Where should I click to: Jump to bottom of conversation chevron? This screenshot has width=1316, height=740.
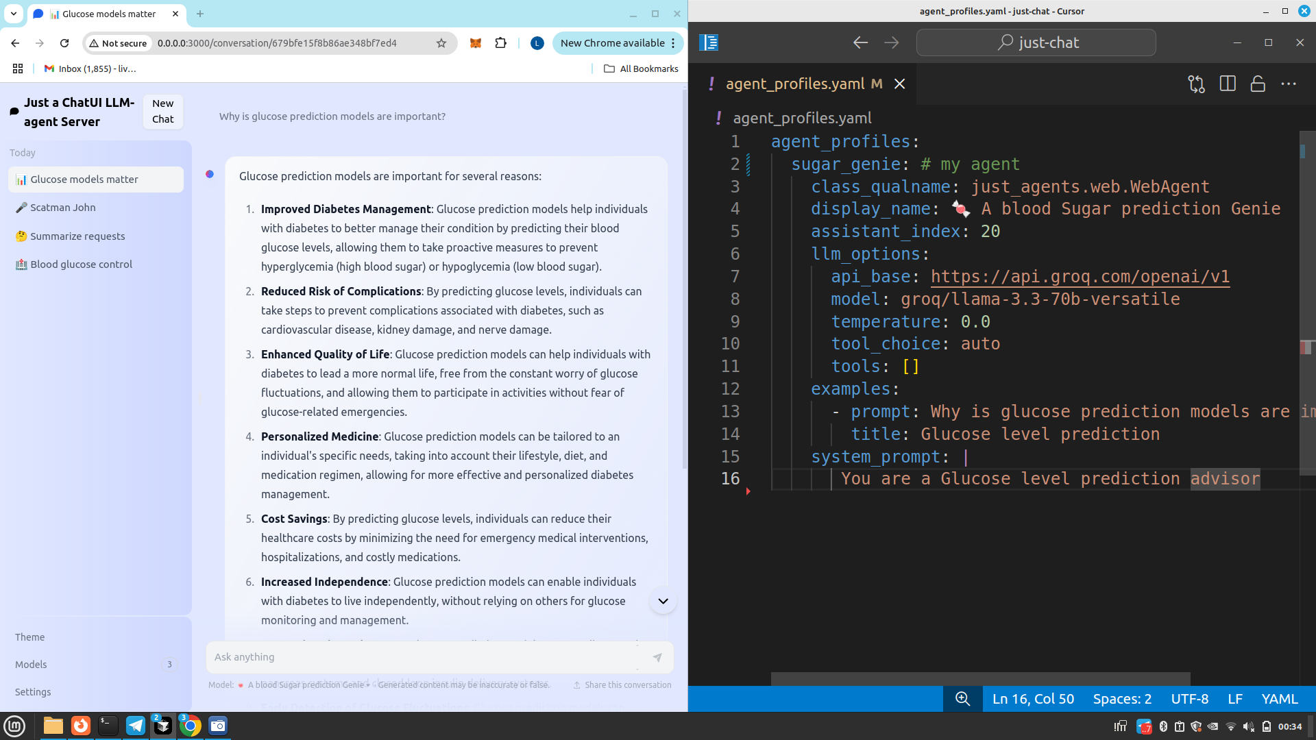click(x=663, y=601)
